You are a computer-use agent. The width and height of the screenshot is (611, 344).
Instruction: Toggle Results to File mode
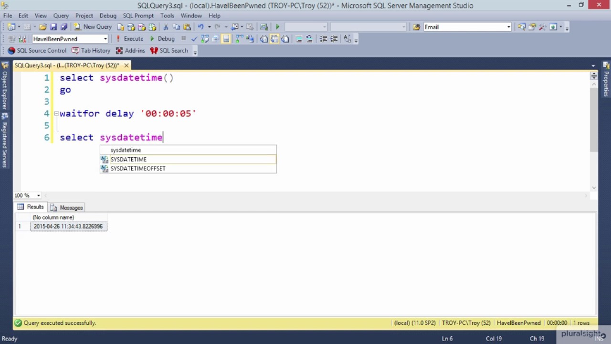tap(285, 39)
